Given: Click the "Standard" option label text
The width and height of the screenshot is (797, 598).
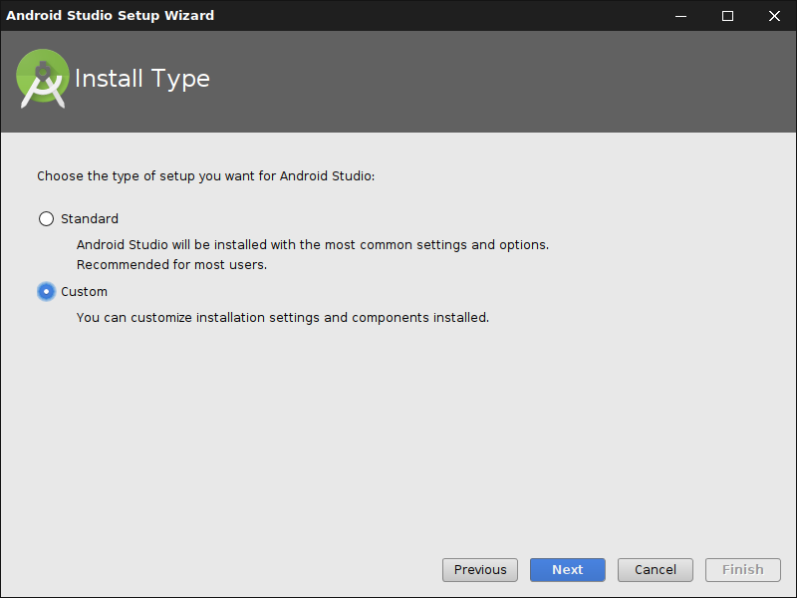Looking at the screenshot, I should [90, 219].
